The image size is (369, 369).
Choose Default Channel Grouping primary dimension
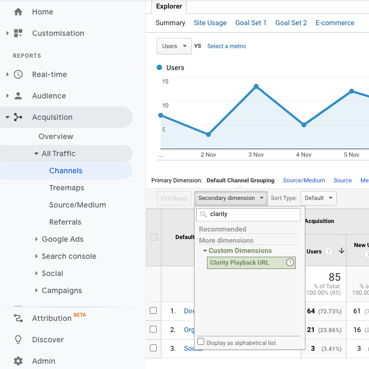coord(241,180)
